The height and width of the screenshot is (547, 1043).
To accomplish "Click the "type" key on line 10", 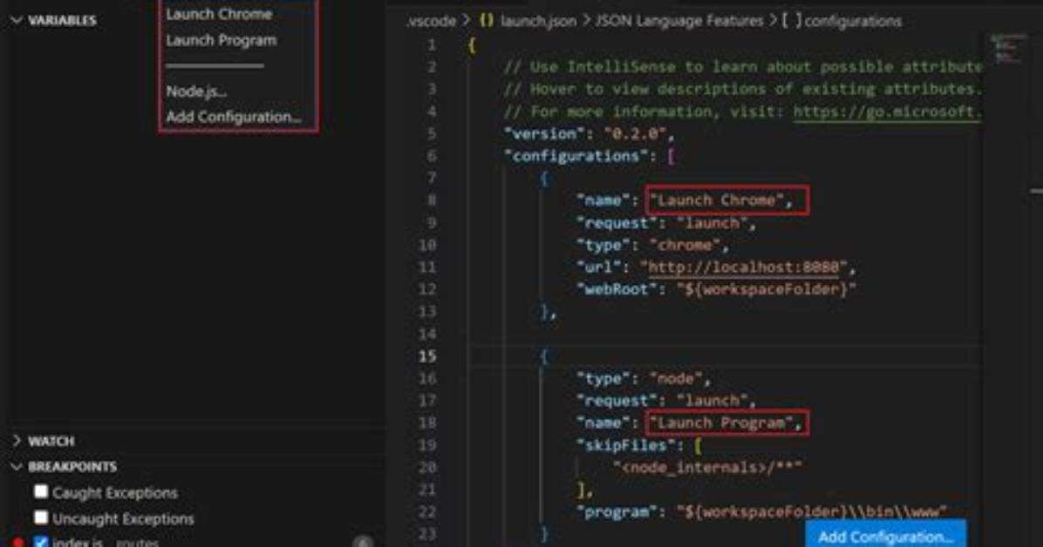I will point(603,246).
